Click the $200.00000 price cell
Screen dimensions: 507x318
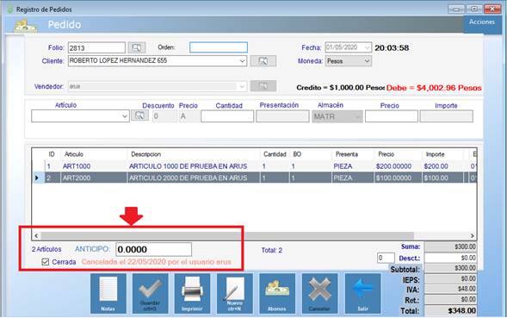tap(393, 166)
